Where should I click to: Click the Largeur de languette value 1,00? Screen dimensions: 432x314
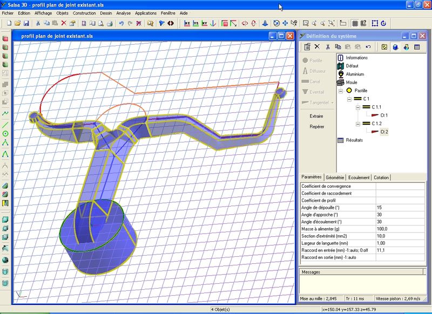(400, 243)
